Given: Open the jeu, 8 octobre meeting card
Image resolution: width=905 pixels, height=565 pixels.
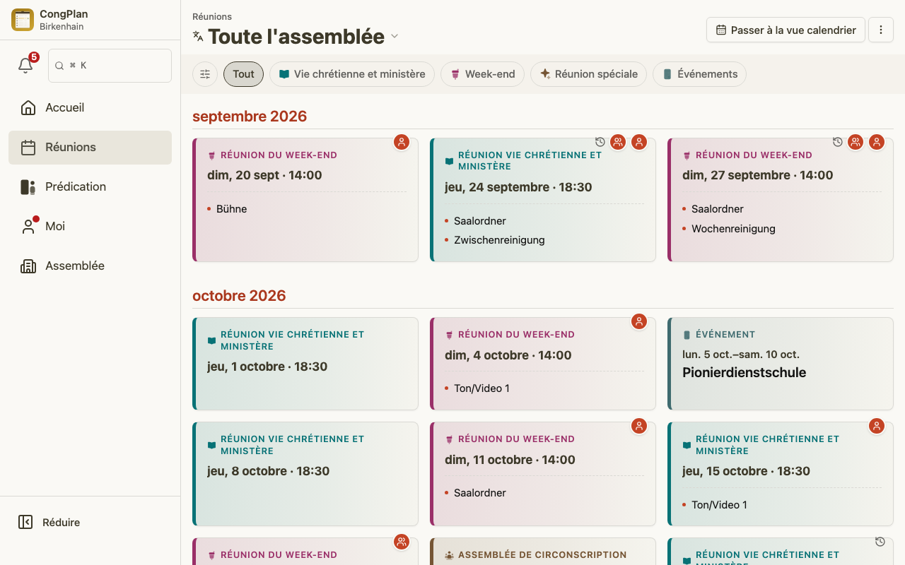Looking at the screenshot, I should [305, 474].
